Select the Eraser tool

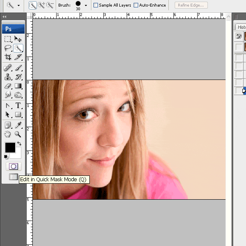7,86
